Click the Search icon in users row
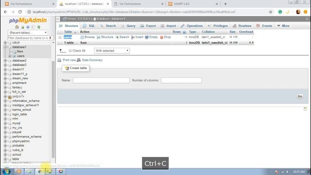The image size is (311, 175). coord(117,37)
